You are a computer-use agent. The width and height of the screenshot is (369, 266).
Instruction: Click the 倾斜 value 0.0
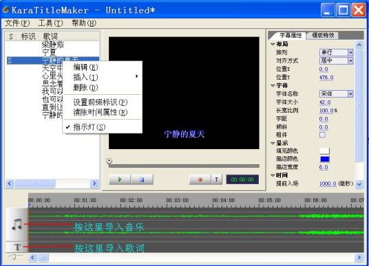[x=324, y=127]
